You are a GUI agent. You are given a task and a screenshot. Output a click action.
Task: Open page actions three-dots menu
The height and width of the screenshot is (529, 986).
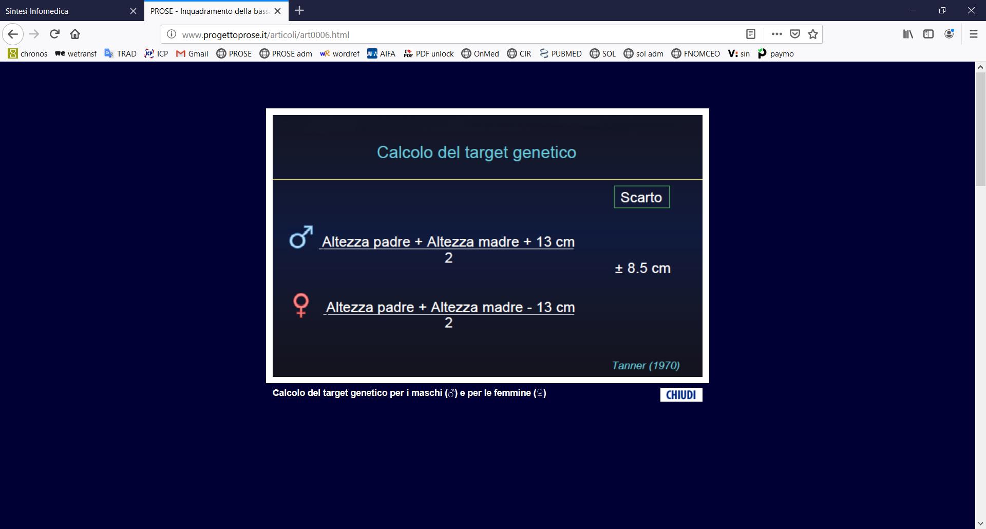click(776, 34)
